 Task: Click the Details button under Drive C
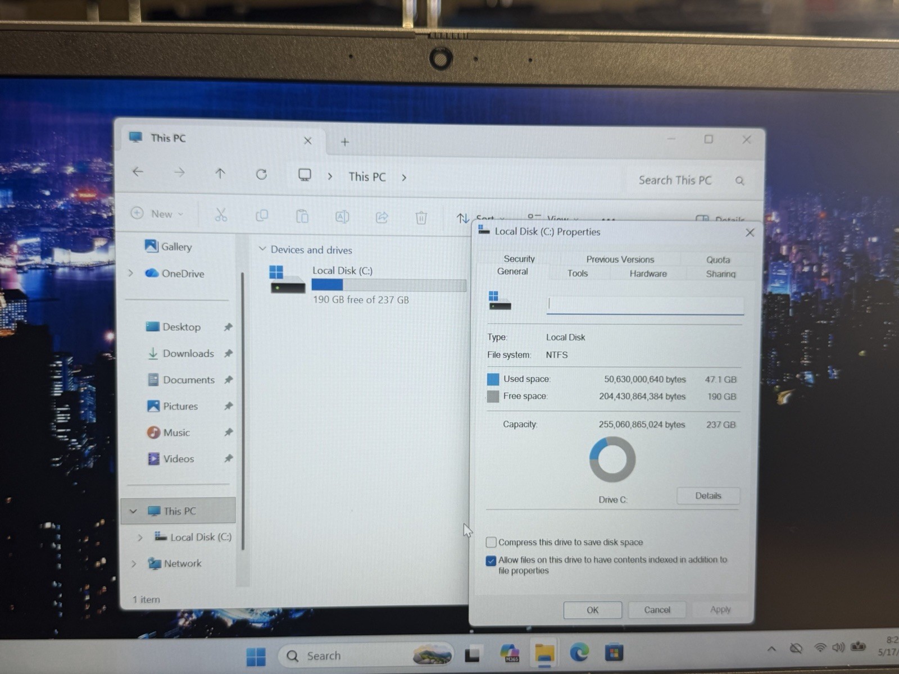click(708, 495)
